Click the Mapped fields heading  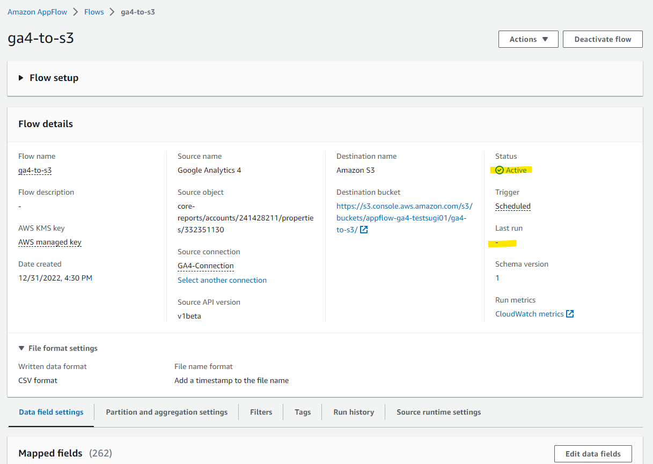(x=50, y=453)
